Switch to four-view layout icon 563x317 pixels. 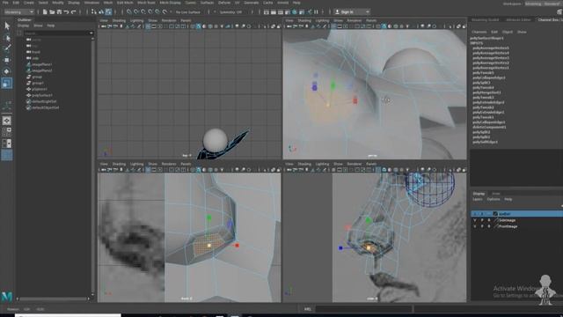[7, 132]
